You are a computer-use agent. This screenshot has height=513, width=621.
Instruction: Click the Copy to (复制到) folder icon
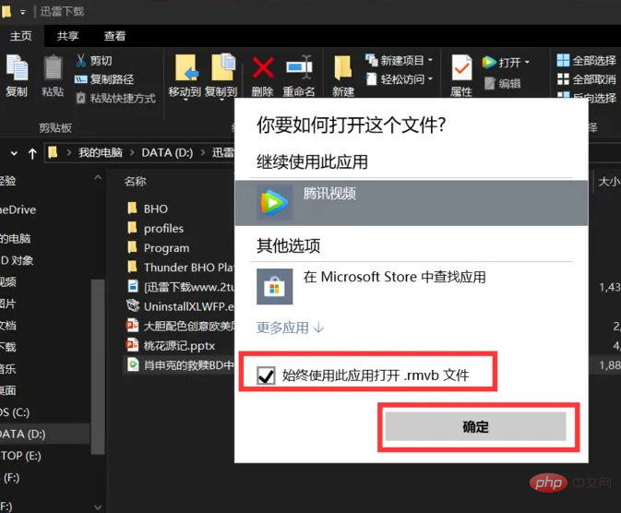pos(222,67)
